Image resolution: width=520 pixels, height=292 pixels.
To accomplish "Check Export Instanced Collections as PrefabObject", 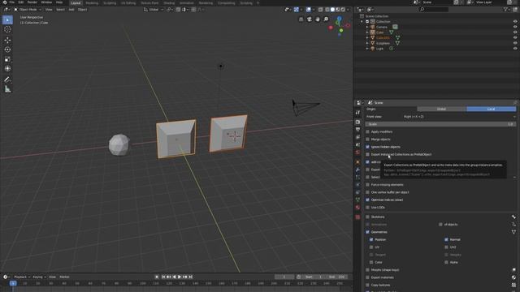I will point(367,155).
